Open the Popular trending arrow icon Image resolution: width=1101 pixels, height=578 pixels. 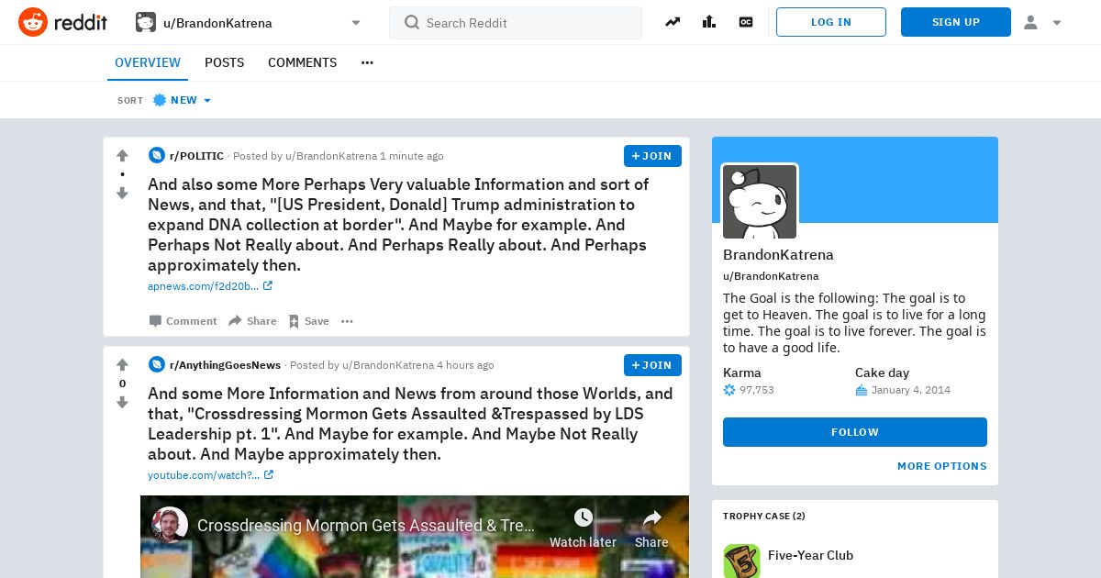point(673,22)
